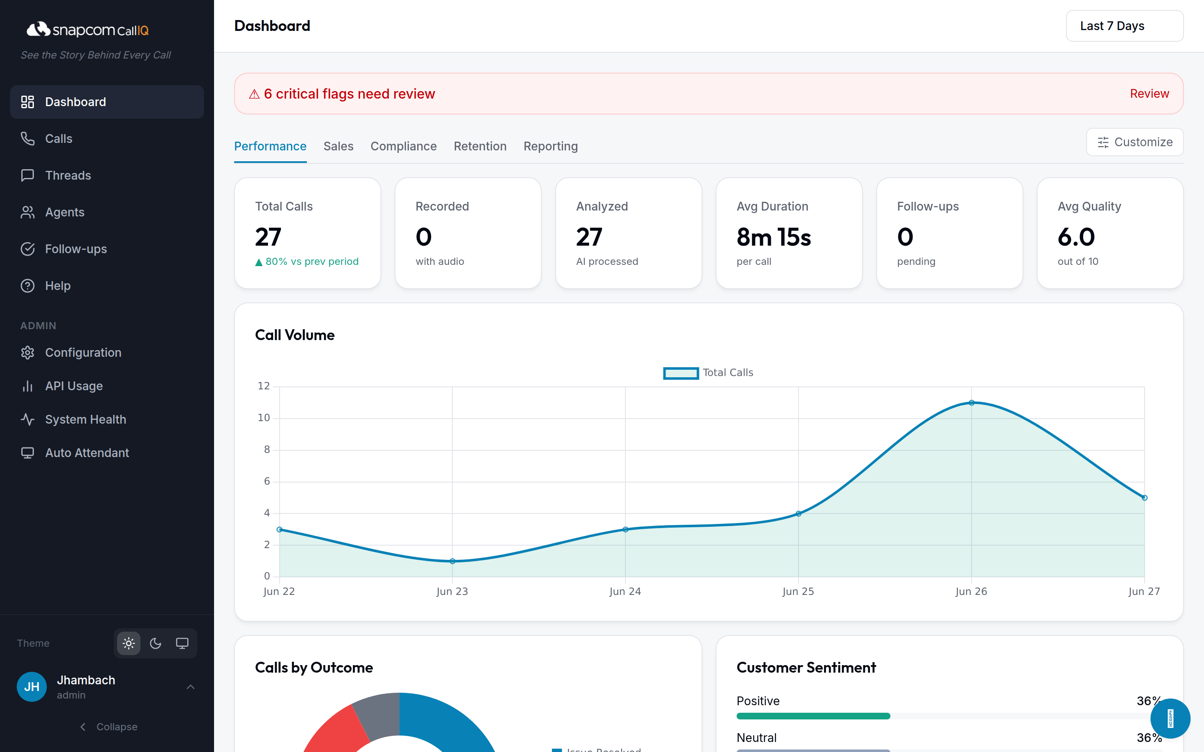The height and width of the screenshot is (752, 1204).
Task: Open Auto Attendant page
Action: click(x=107, y=452)
